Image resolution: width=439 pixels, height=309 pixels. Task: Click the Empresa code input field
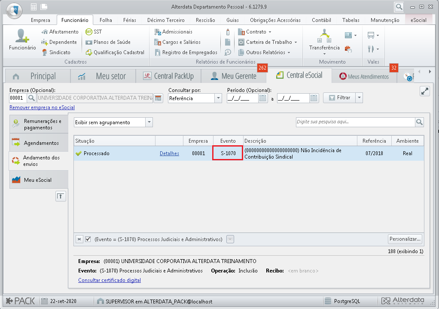tap(18, 98)
